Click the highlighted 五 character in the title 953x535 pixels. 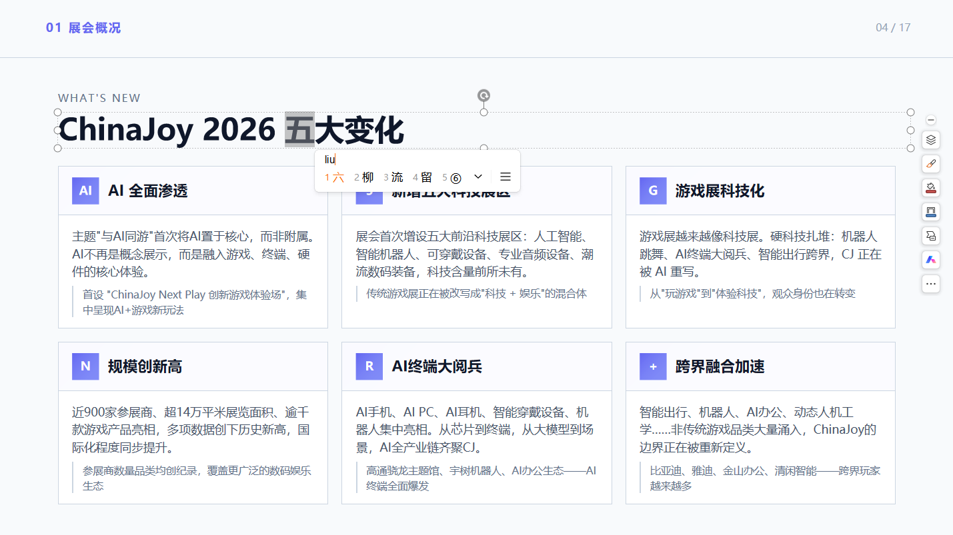tap(299, 130)
